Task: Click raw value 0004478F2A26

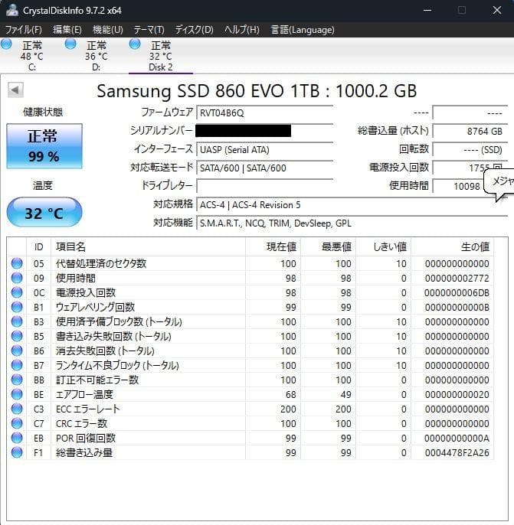Action: click(457, 453)
